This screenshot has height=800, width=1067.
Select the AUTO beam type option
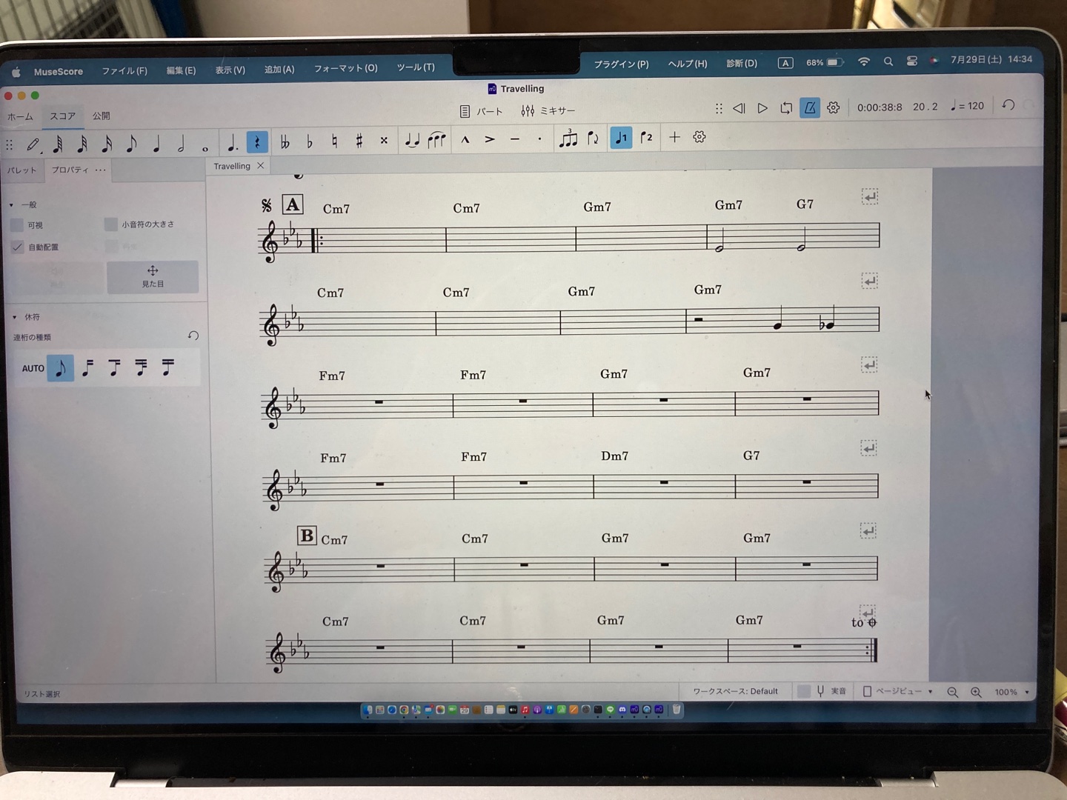pos(33,368)
